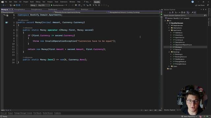Open the Build menu
Viewport: 211px width, 118px height.
tap(32, 2)
